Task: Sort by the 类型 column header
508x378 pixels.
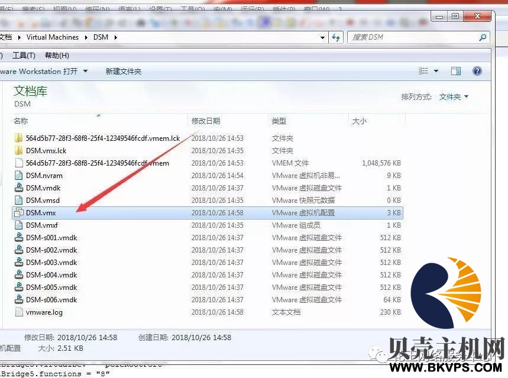Action: pos(279,121)
